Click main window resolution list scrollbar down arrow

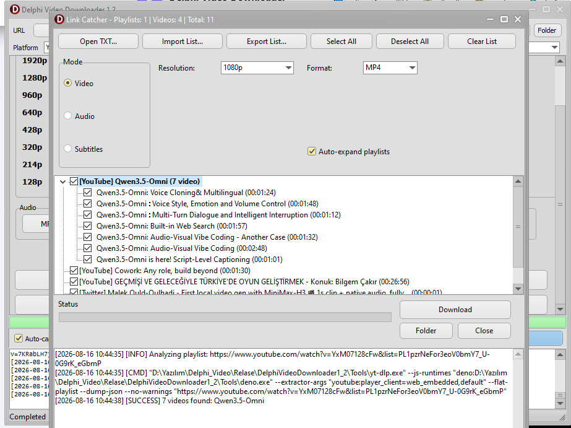(x=560, y=309)
